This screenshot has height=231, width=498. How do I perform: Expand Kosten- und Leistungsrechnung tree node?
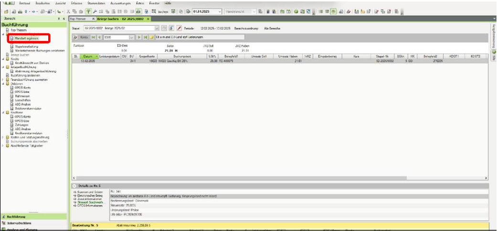3,137
